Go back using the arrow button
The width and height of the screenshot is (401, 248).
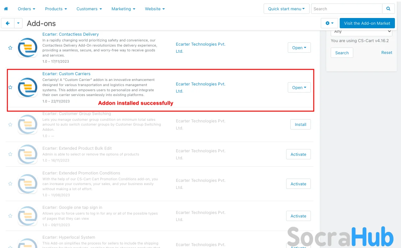coord(8,23)
